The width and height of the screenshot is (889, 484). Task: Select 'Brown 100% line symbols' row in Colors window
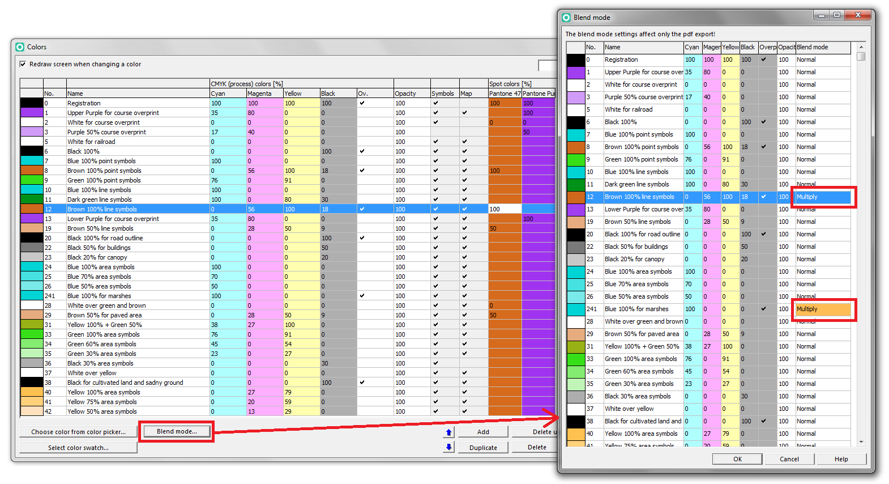[x=287, y=209]
